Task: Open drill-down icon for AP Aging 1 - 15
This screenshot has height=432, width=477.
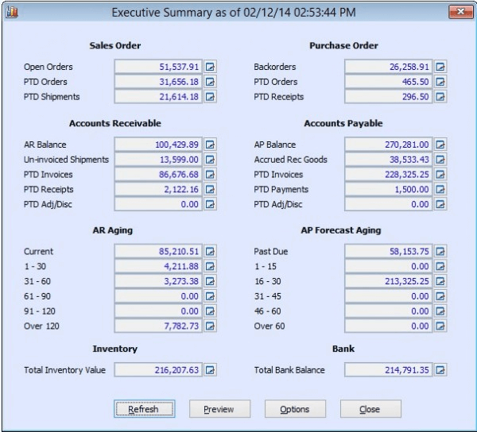Action: pyautogui.click(x=440, y=266)
